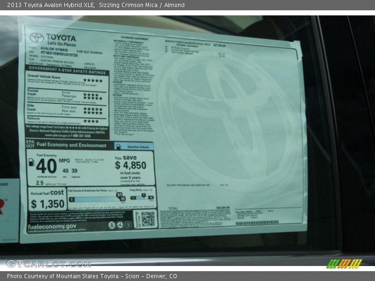The width and height of the screenshot is (375, 281).
Task: Click the gasoline pump icon next to Gasoline Vehicle
Action: click(x=118, y=147)
